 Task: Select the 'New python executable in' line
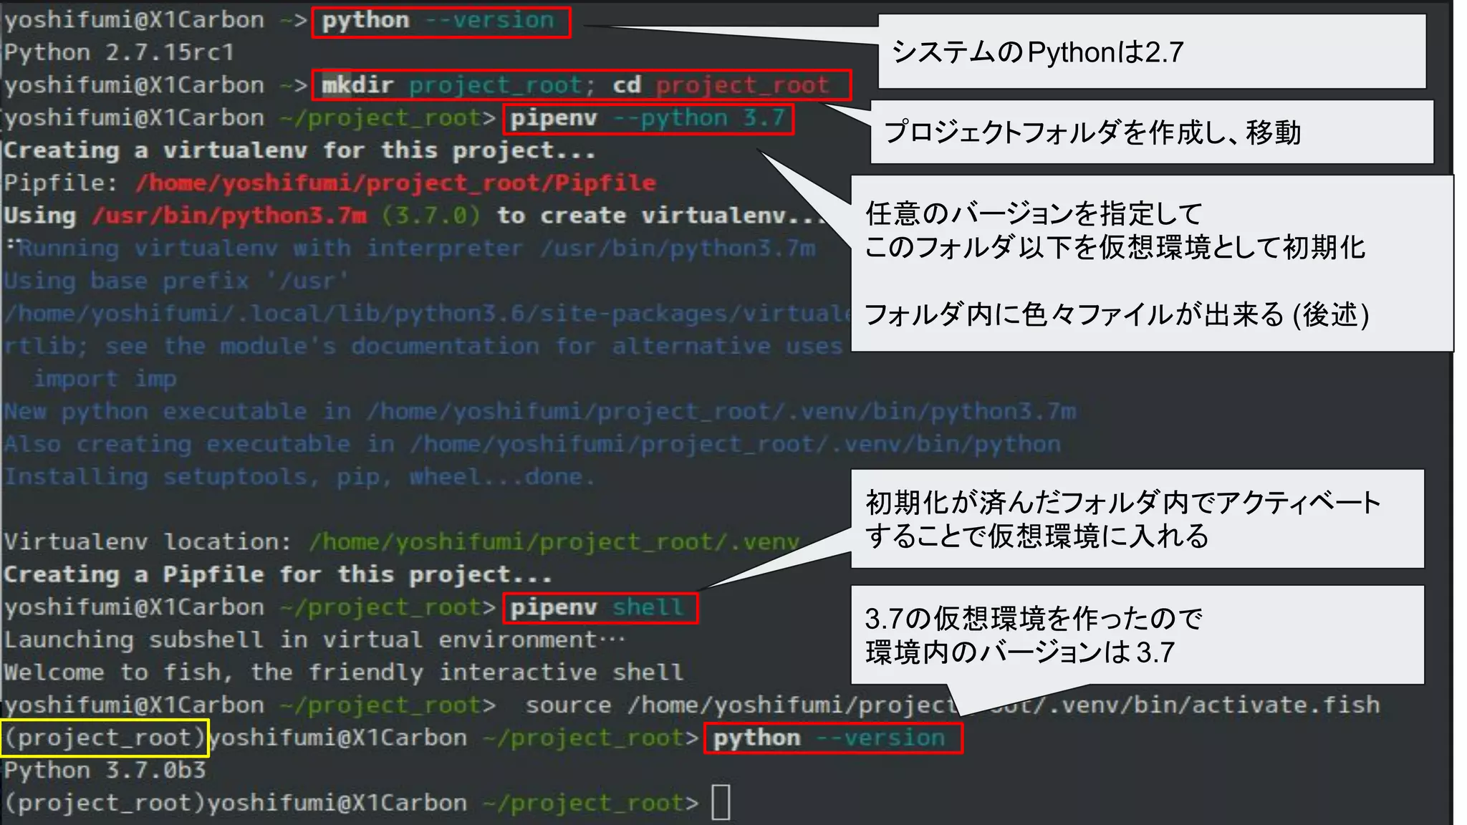[539, 412]
